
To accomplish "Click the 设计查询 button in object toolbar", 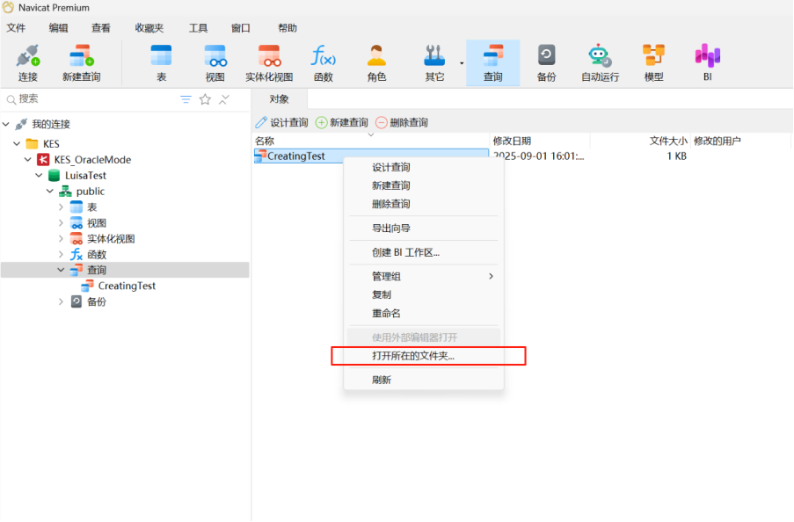I will point(281,123).
